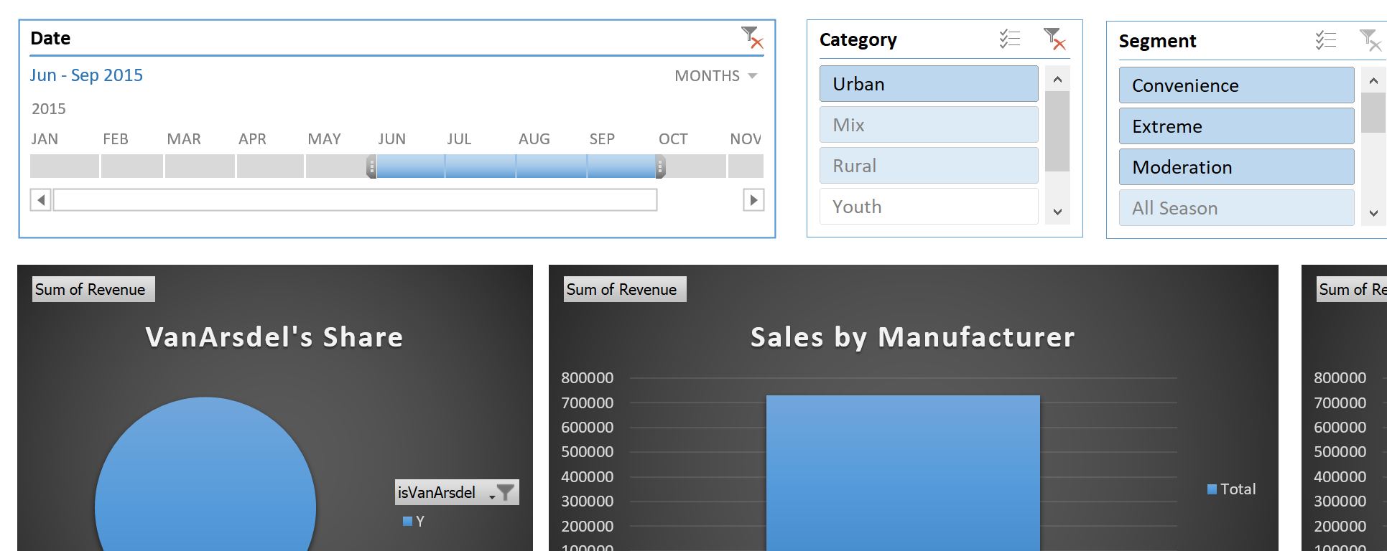1387x551 pixels.
Task: Select the MAR month segment on the timeline
Action: point(200,166)
